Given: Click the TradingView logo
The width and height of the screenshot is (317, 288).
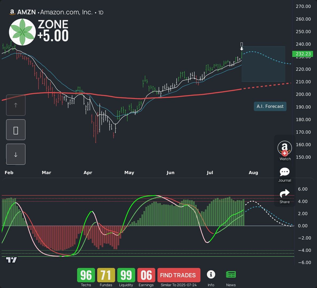Looking at the screenshot, I should point(11,260).
